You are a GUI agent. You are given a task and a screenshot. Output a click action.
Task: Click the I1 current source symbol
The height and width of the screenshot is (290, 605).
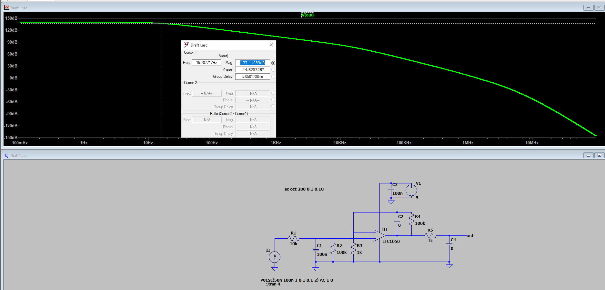tap(275, 257)
